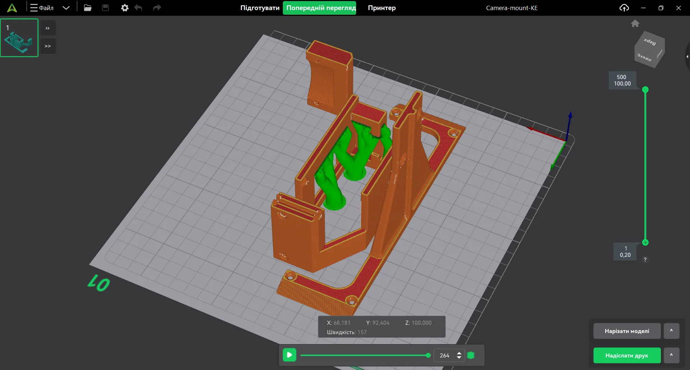The height and width of the screenshot is (370, 690).
Task: Click the top handle of the vertical layer slider
Action: [x=645, y=89]
